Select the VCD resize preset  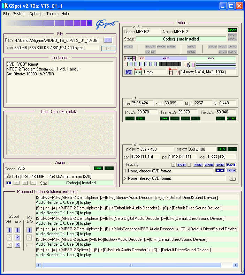[198, 165]
